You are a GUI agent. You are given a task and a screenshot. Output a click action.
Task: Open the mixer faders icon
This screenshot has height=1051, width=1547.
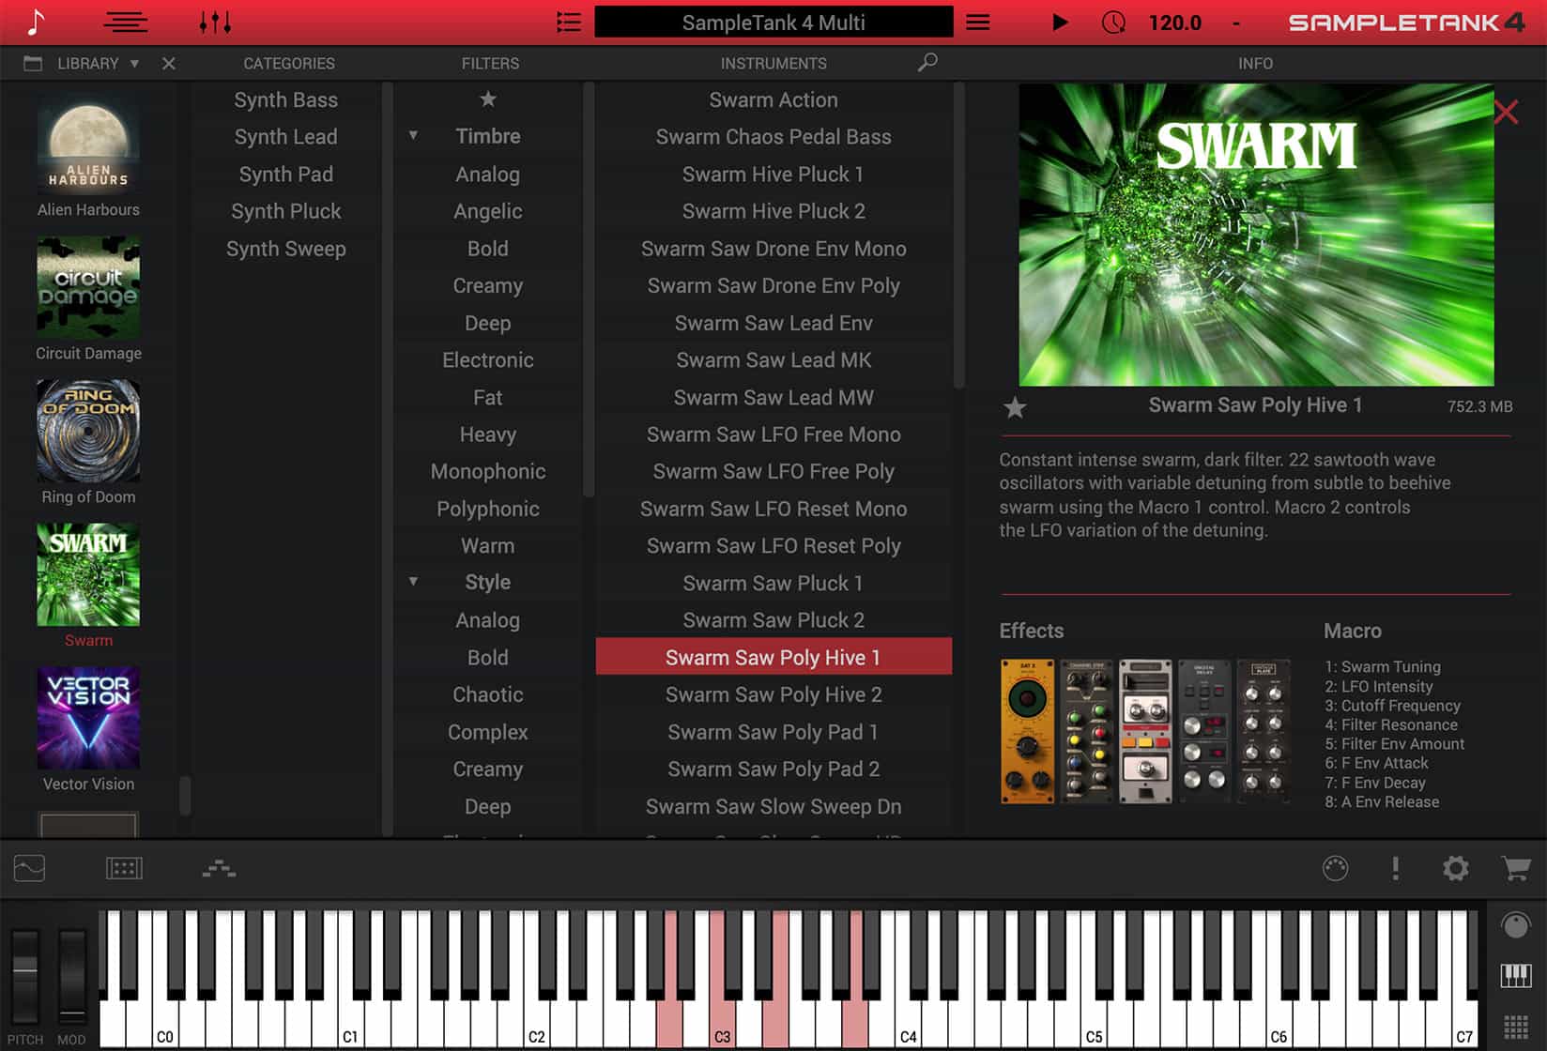coord(215,22)
